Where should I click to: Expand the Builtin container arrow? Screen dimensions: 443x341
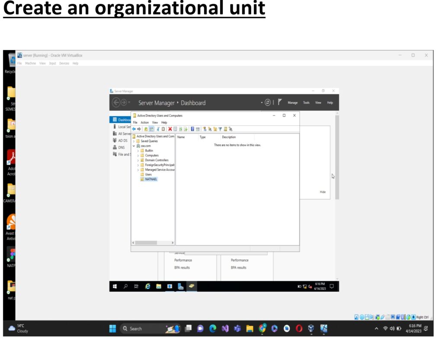click(x=138, y=151)
